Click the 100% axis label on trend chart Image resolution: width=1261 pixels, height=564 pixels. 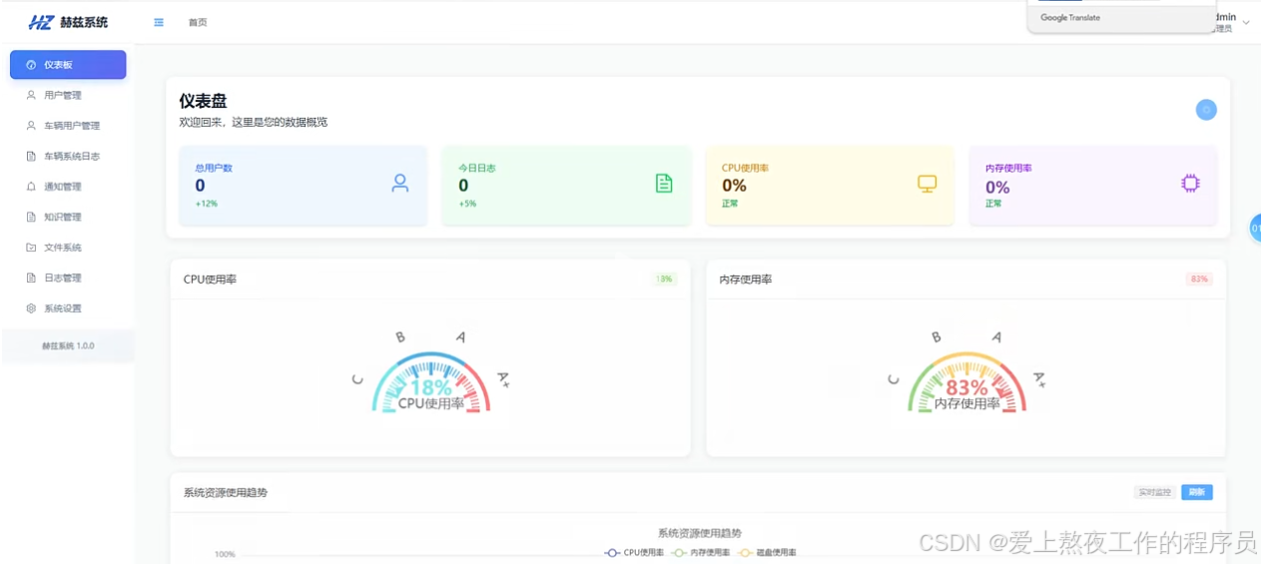point(225,554)
